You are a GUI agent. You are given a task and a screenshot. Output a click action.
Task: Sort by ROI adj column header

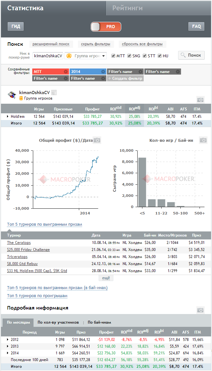click(134, 109)
